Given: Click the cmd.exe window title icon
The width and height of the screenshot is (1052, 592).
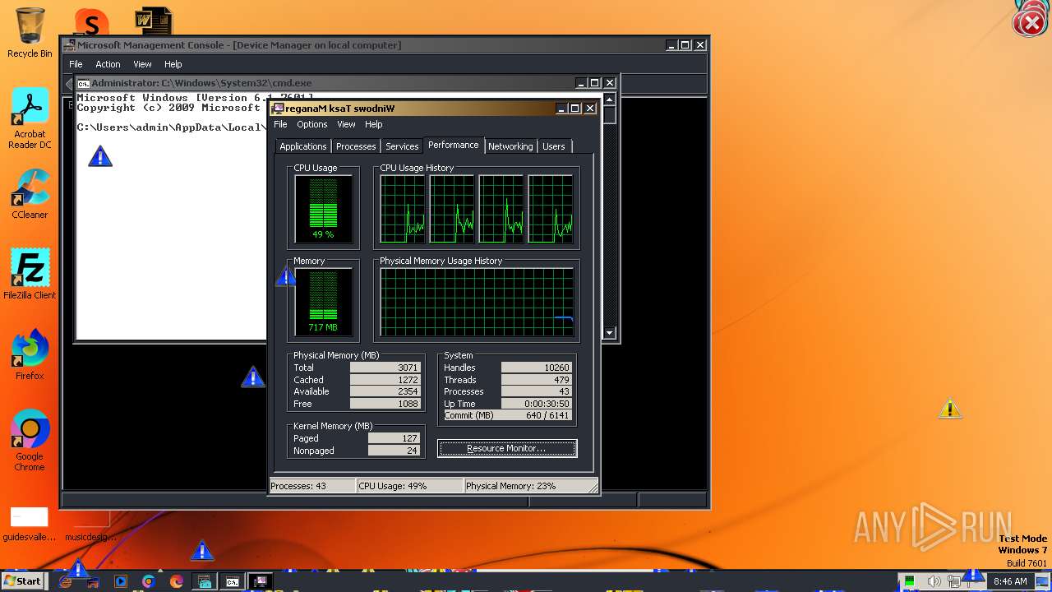Looking at the screenshot, I should (x=83, y=83).
